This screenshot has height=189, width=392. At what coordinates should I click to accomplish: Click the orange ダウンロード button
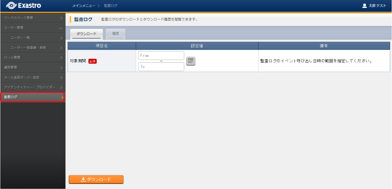(96, 179)
